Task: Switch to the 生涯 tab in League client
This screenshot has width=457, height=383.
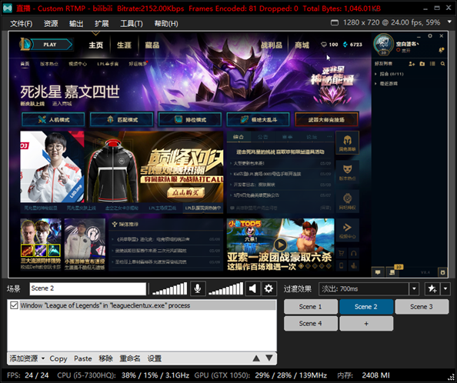Action: (124, 45)
